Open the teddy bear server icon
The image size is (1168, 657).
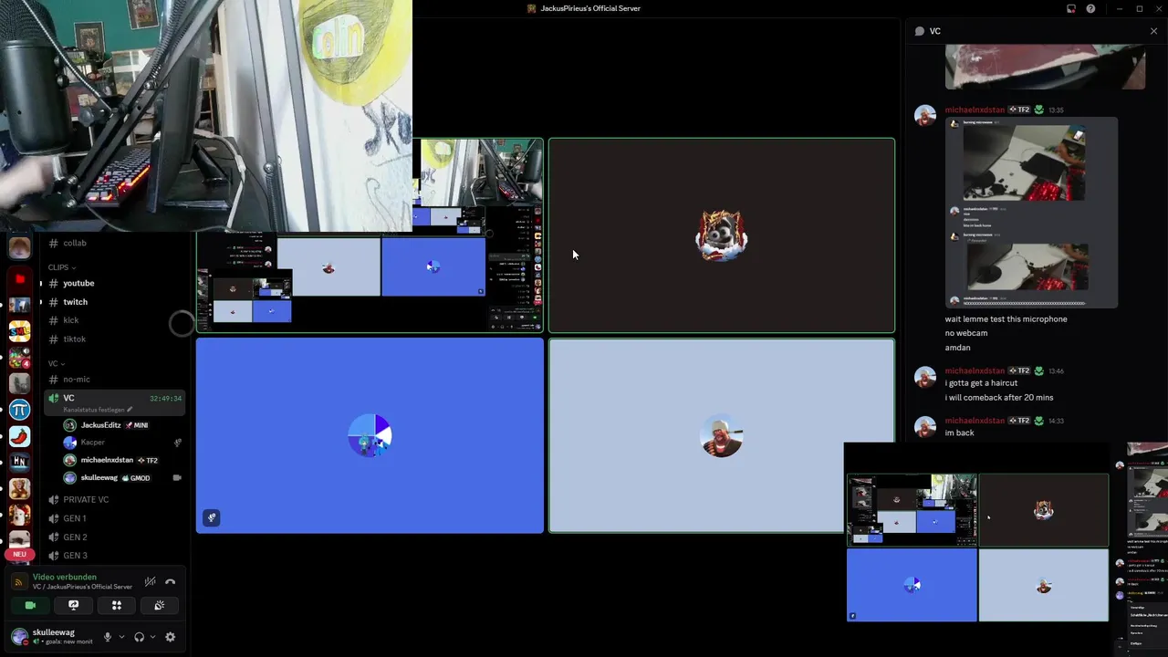pyautogui.click(x=19, y=489)
